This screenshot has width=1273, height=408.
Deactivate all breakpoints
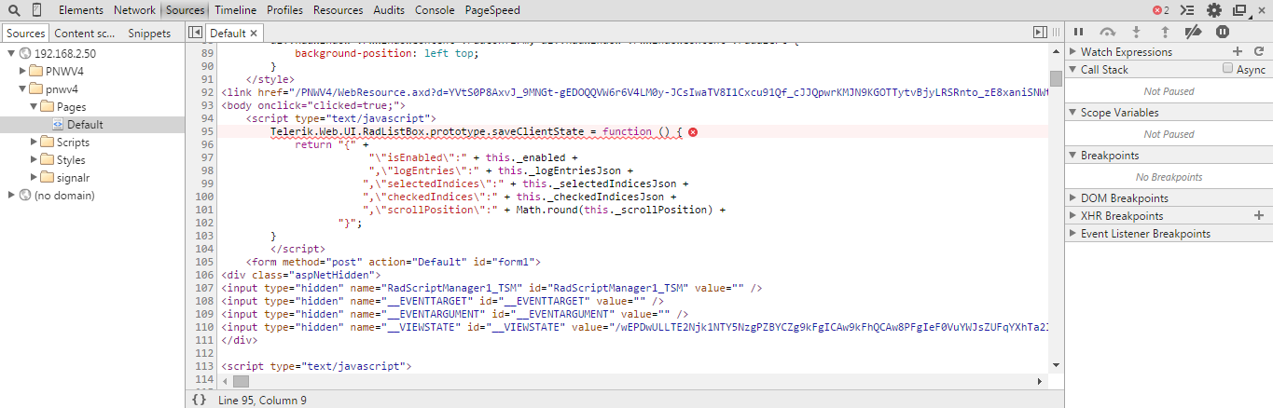1193,32
